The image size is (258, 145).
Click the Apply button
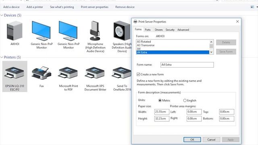[x=231, y=140]
